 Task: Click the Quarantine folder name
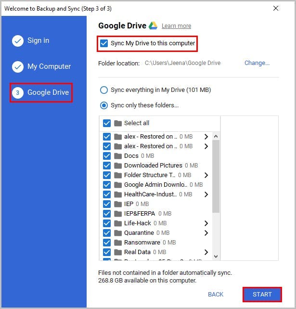tap(139, 233)
